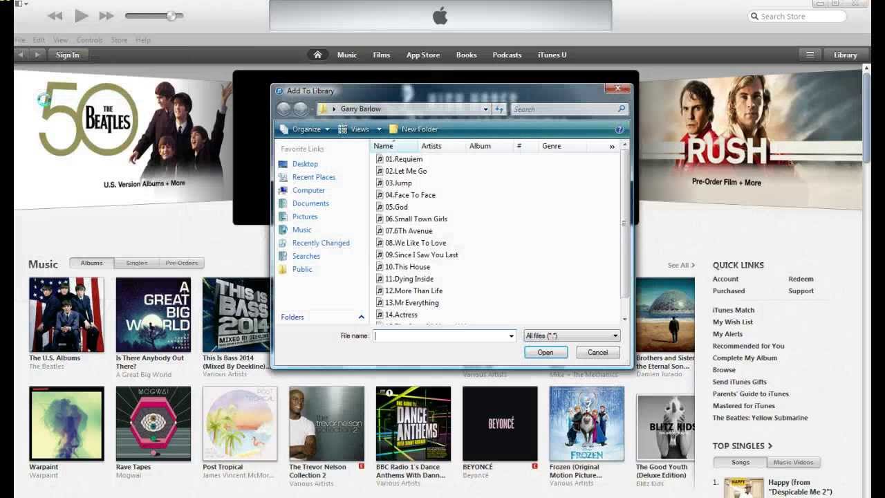Open Public folder in Favorite Links
The width and height of the screenshot is (885, 498).
pos(302,269)
